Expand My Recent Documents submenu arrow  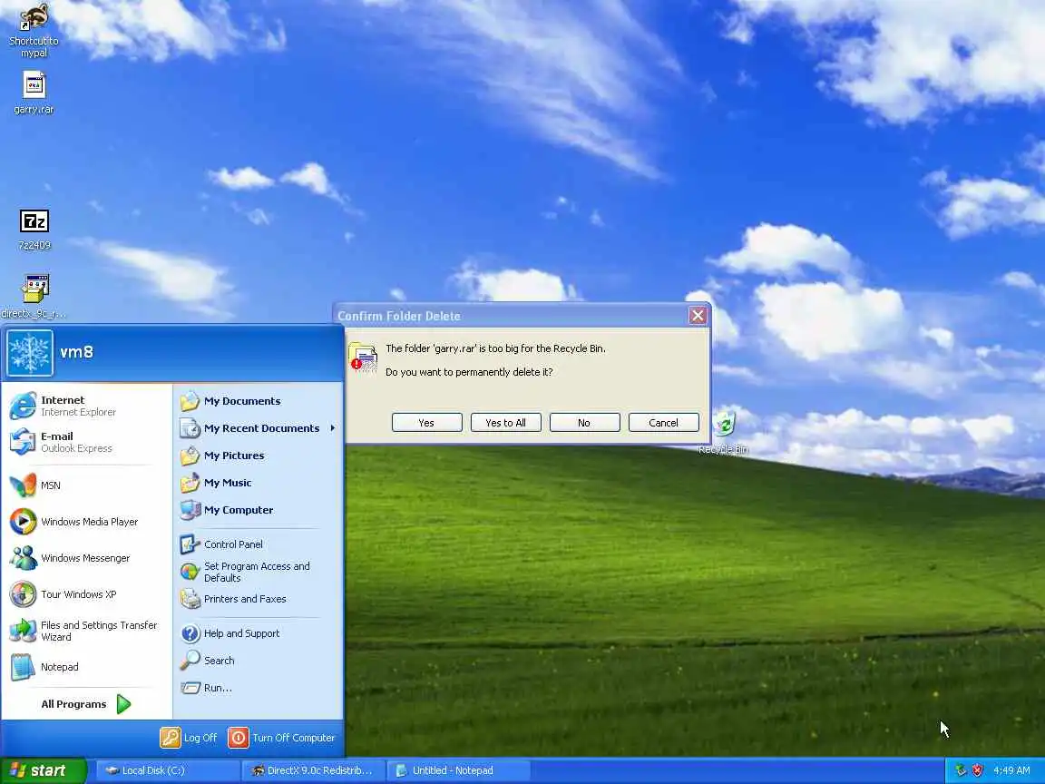[333, 428]
